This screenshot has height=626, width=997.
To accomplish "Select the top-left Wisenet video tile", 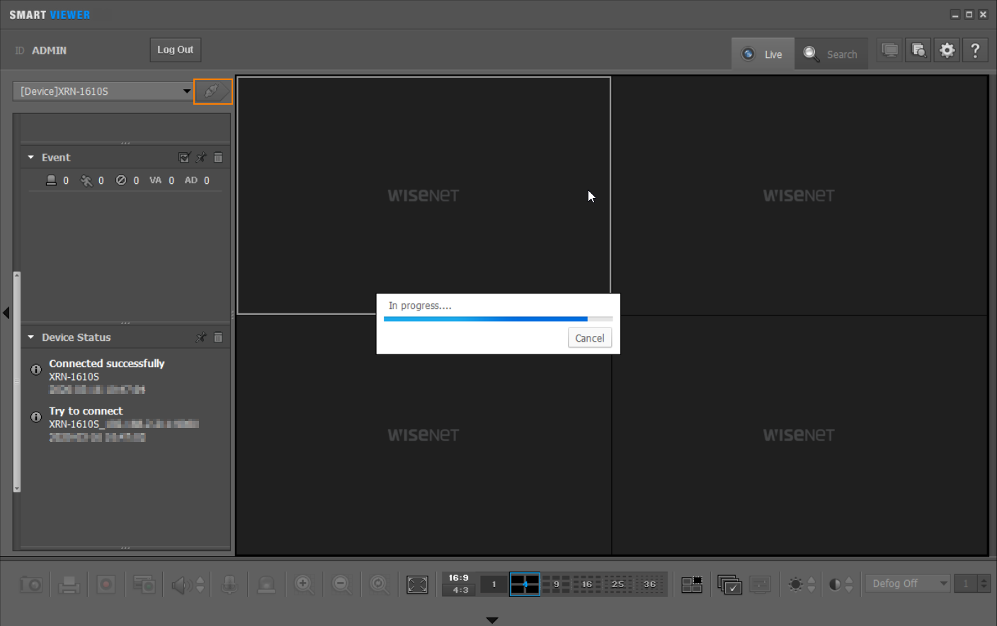I will (423, 195).
